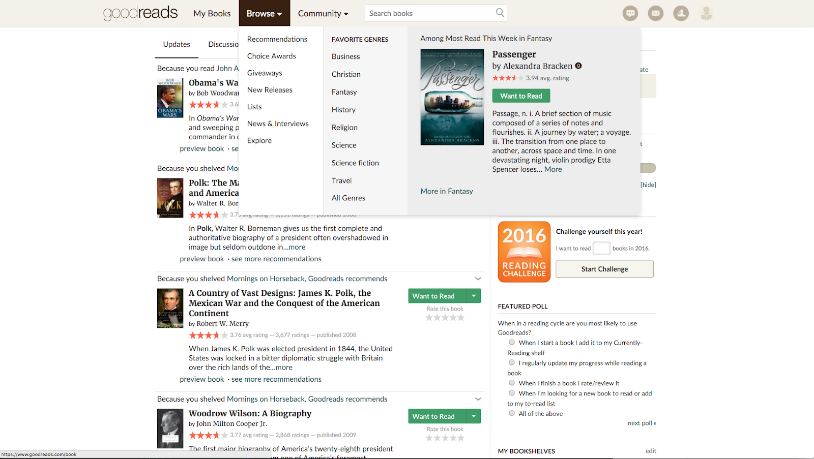This screenshot has width=814, height=459.
Task: Browse the Science genre
Action: pyautogui.click(x=344, y=145)
